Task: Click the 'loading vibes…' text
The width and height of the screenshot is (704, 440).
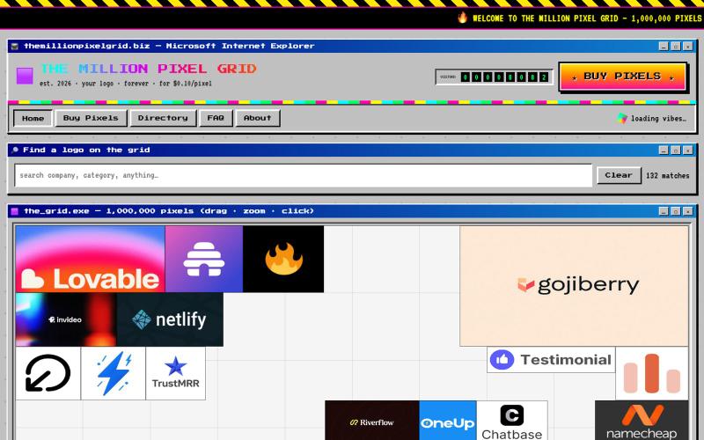Action: coord(658,119)
